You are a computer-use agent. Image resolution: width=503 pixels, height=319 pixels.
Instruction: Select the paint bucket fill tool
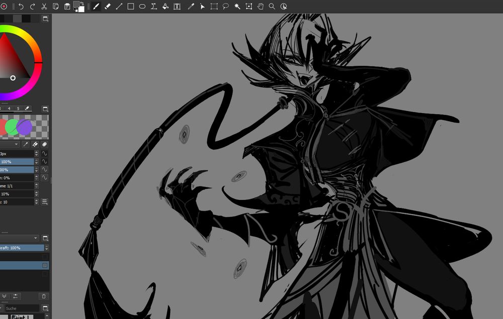[165, 7]
